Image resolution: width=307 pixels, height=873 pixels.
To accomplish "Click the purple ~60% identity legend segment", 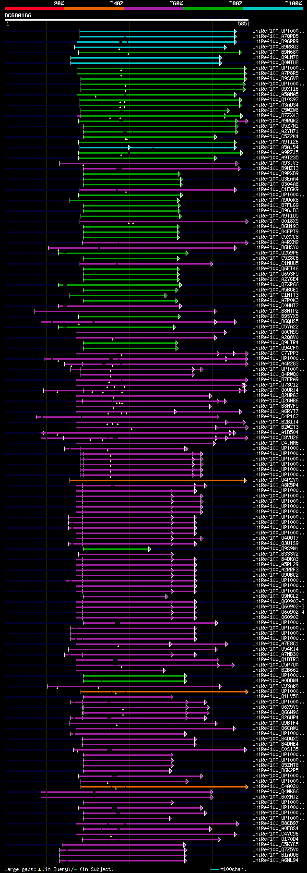I will [153, 8].
